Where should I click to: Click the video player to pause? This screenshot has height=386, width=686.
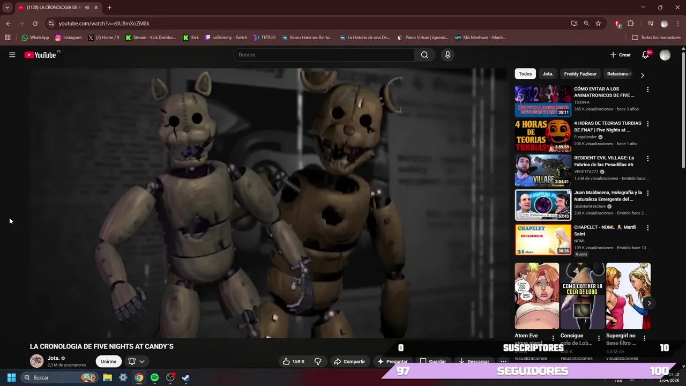[x=268, y=203]
